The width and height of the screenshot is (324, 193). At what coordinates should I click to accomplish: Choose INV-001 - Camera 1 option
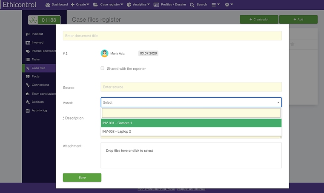tap(191, 123)
